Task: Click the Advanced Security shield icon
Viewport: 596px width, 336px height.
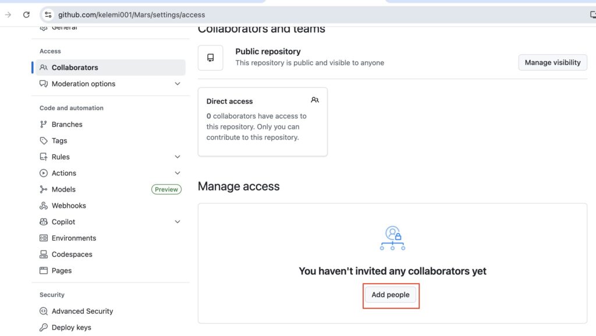Action: tap(44, 311)
